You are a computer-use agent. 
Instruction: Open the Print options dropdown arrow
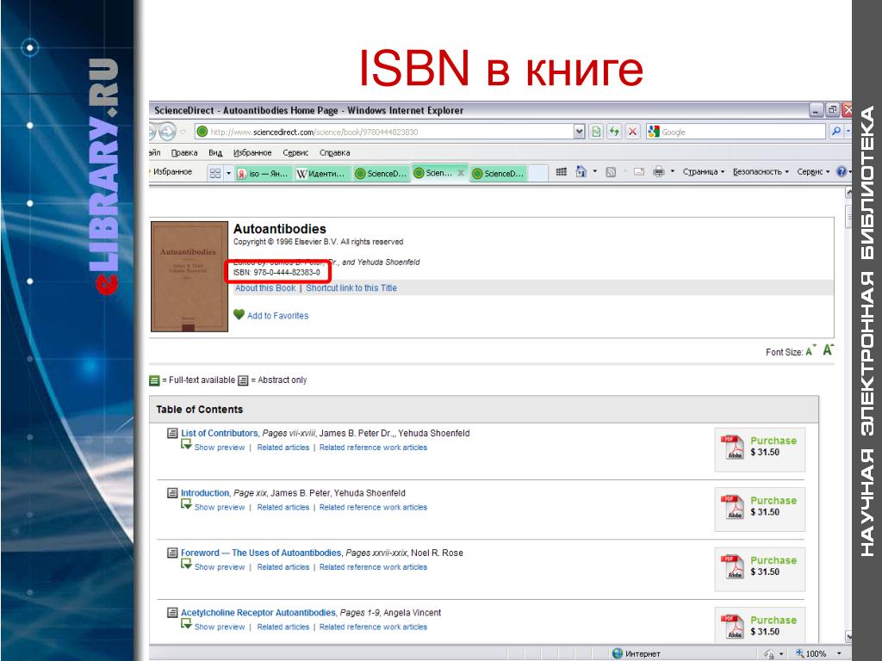(672, 171)
